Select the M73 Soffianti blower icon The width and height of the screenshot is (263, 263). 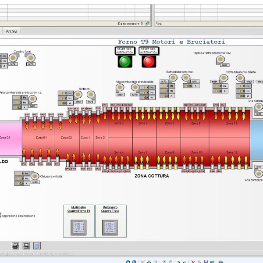point(91,96)
